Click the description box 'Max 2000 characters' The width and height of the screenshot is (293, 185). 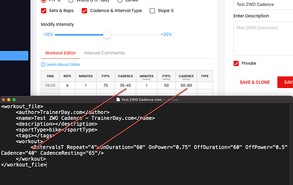263,38
